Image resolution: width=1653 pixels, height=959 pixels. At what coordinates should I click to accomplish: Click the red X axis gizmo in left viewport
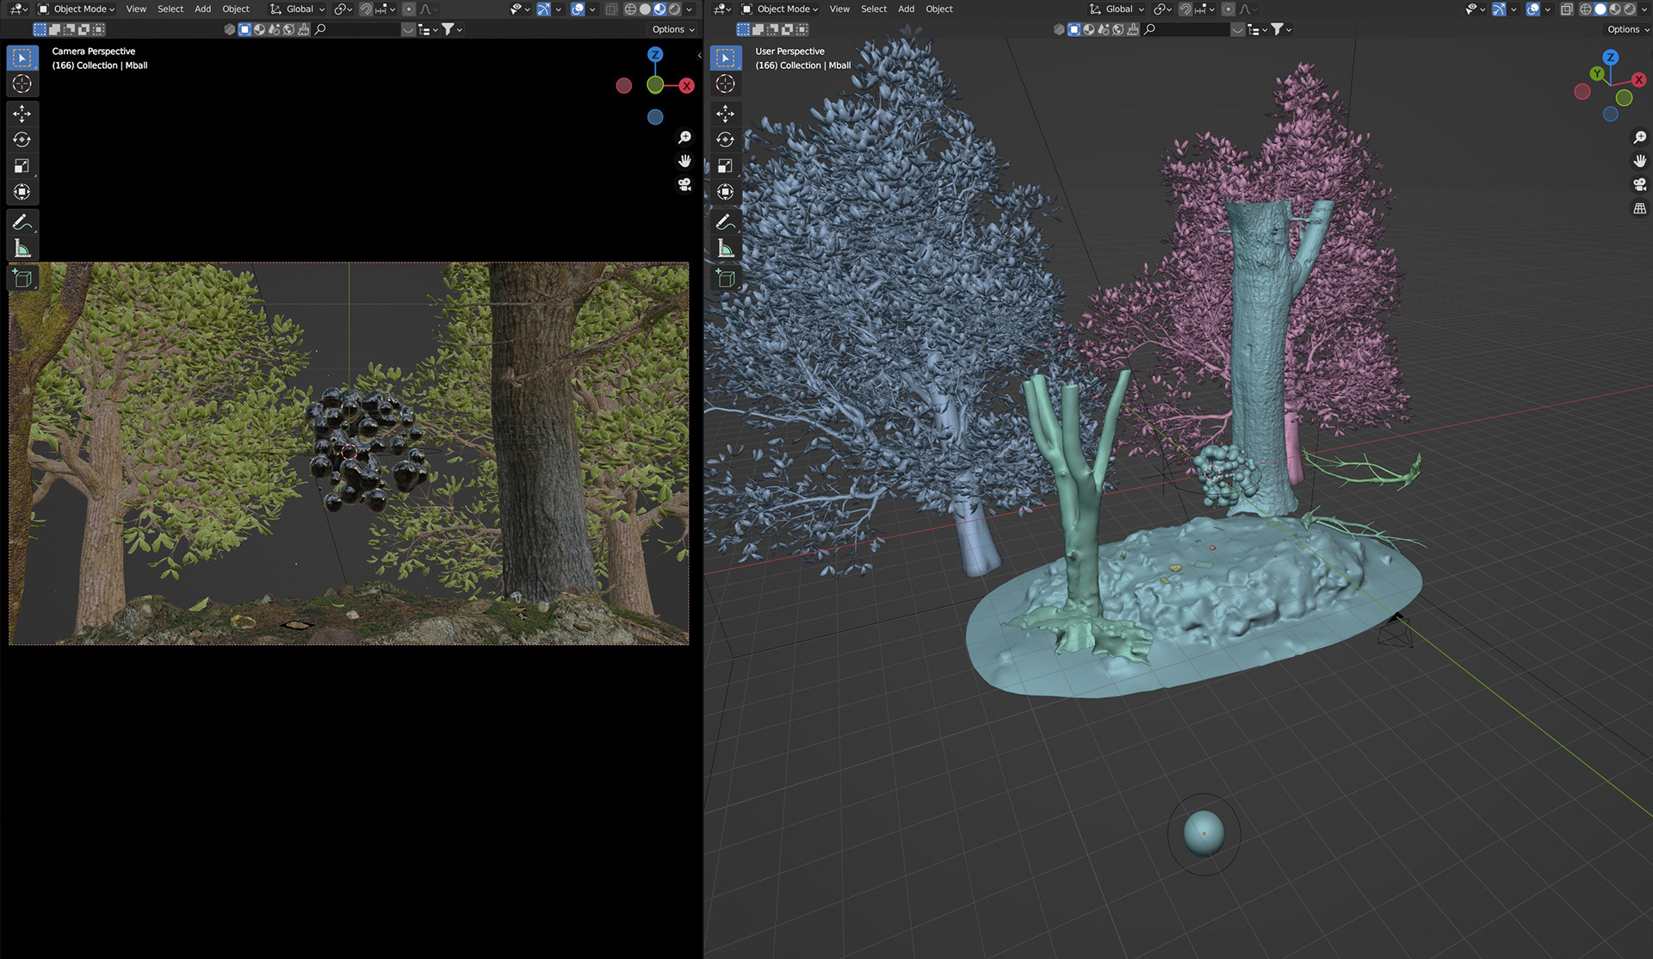(686, 85)
